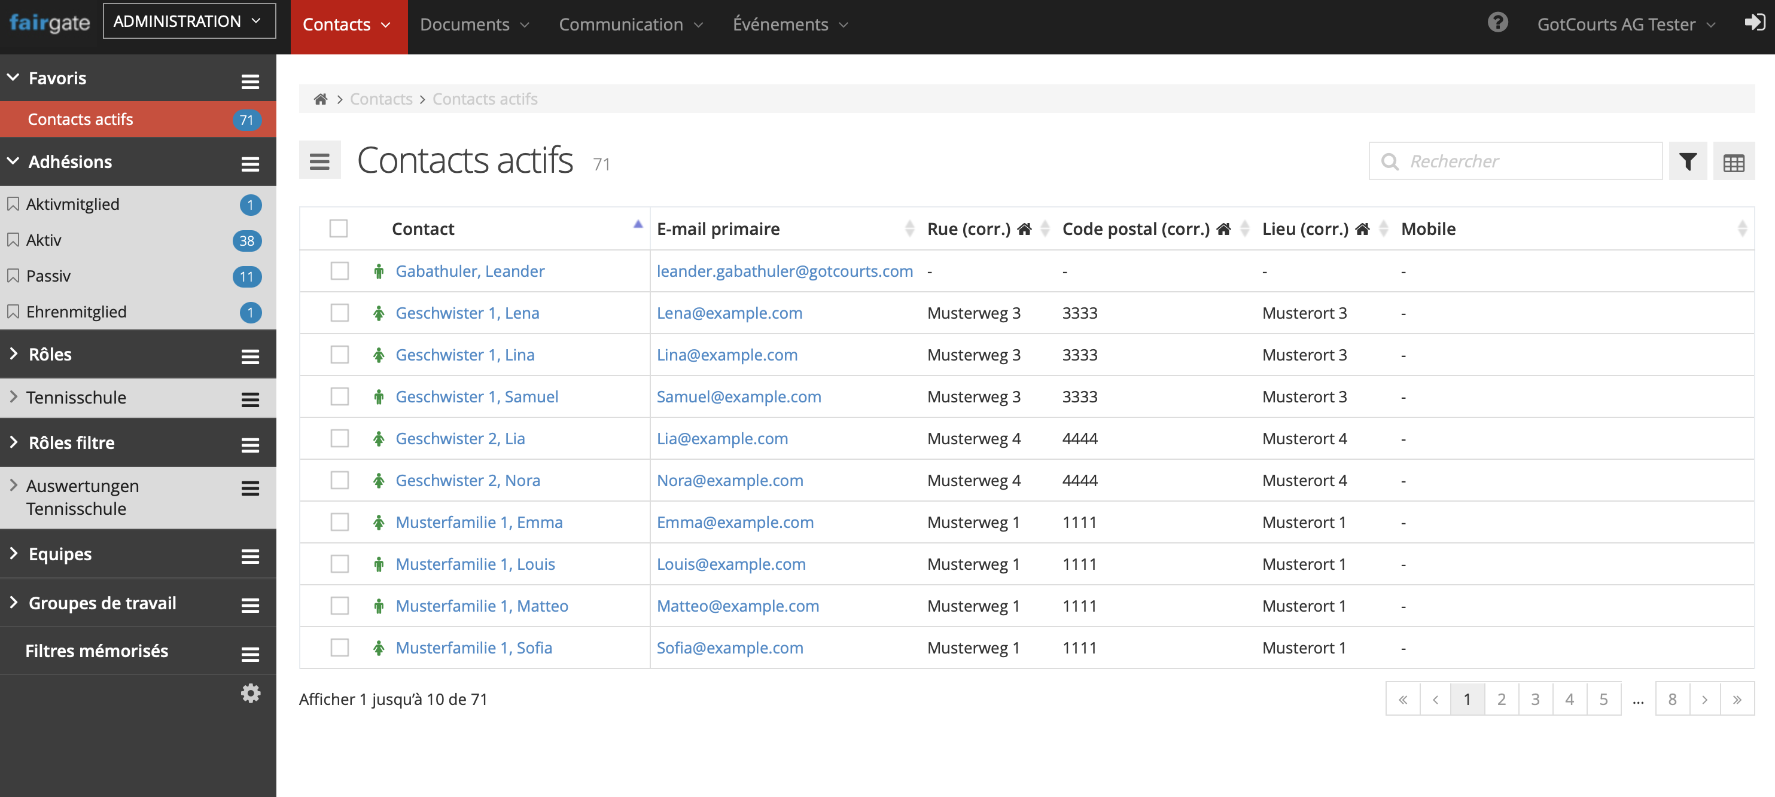Viewport: 1775px width, 797px height.
Task: Open the help question mark icon
Action: tap(1497, 23)
